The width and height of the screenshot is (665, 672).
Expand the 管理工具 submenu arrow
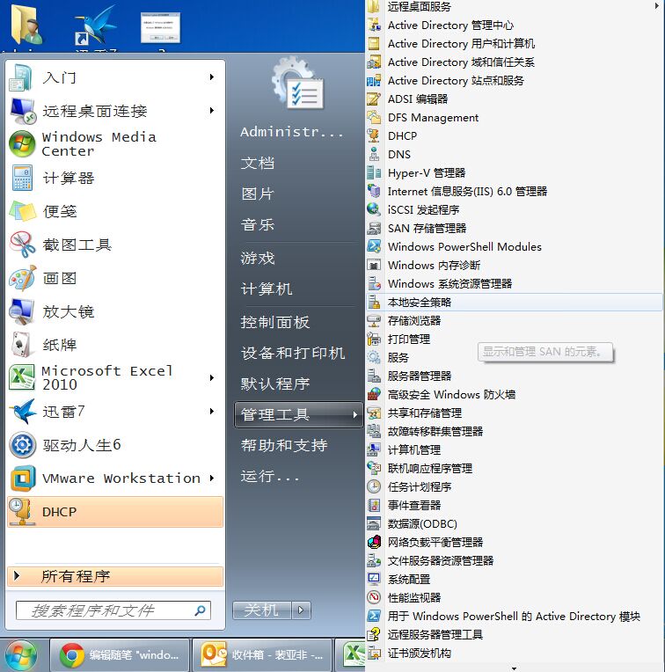tap(354, 414)
